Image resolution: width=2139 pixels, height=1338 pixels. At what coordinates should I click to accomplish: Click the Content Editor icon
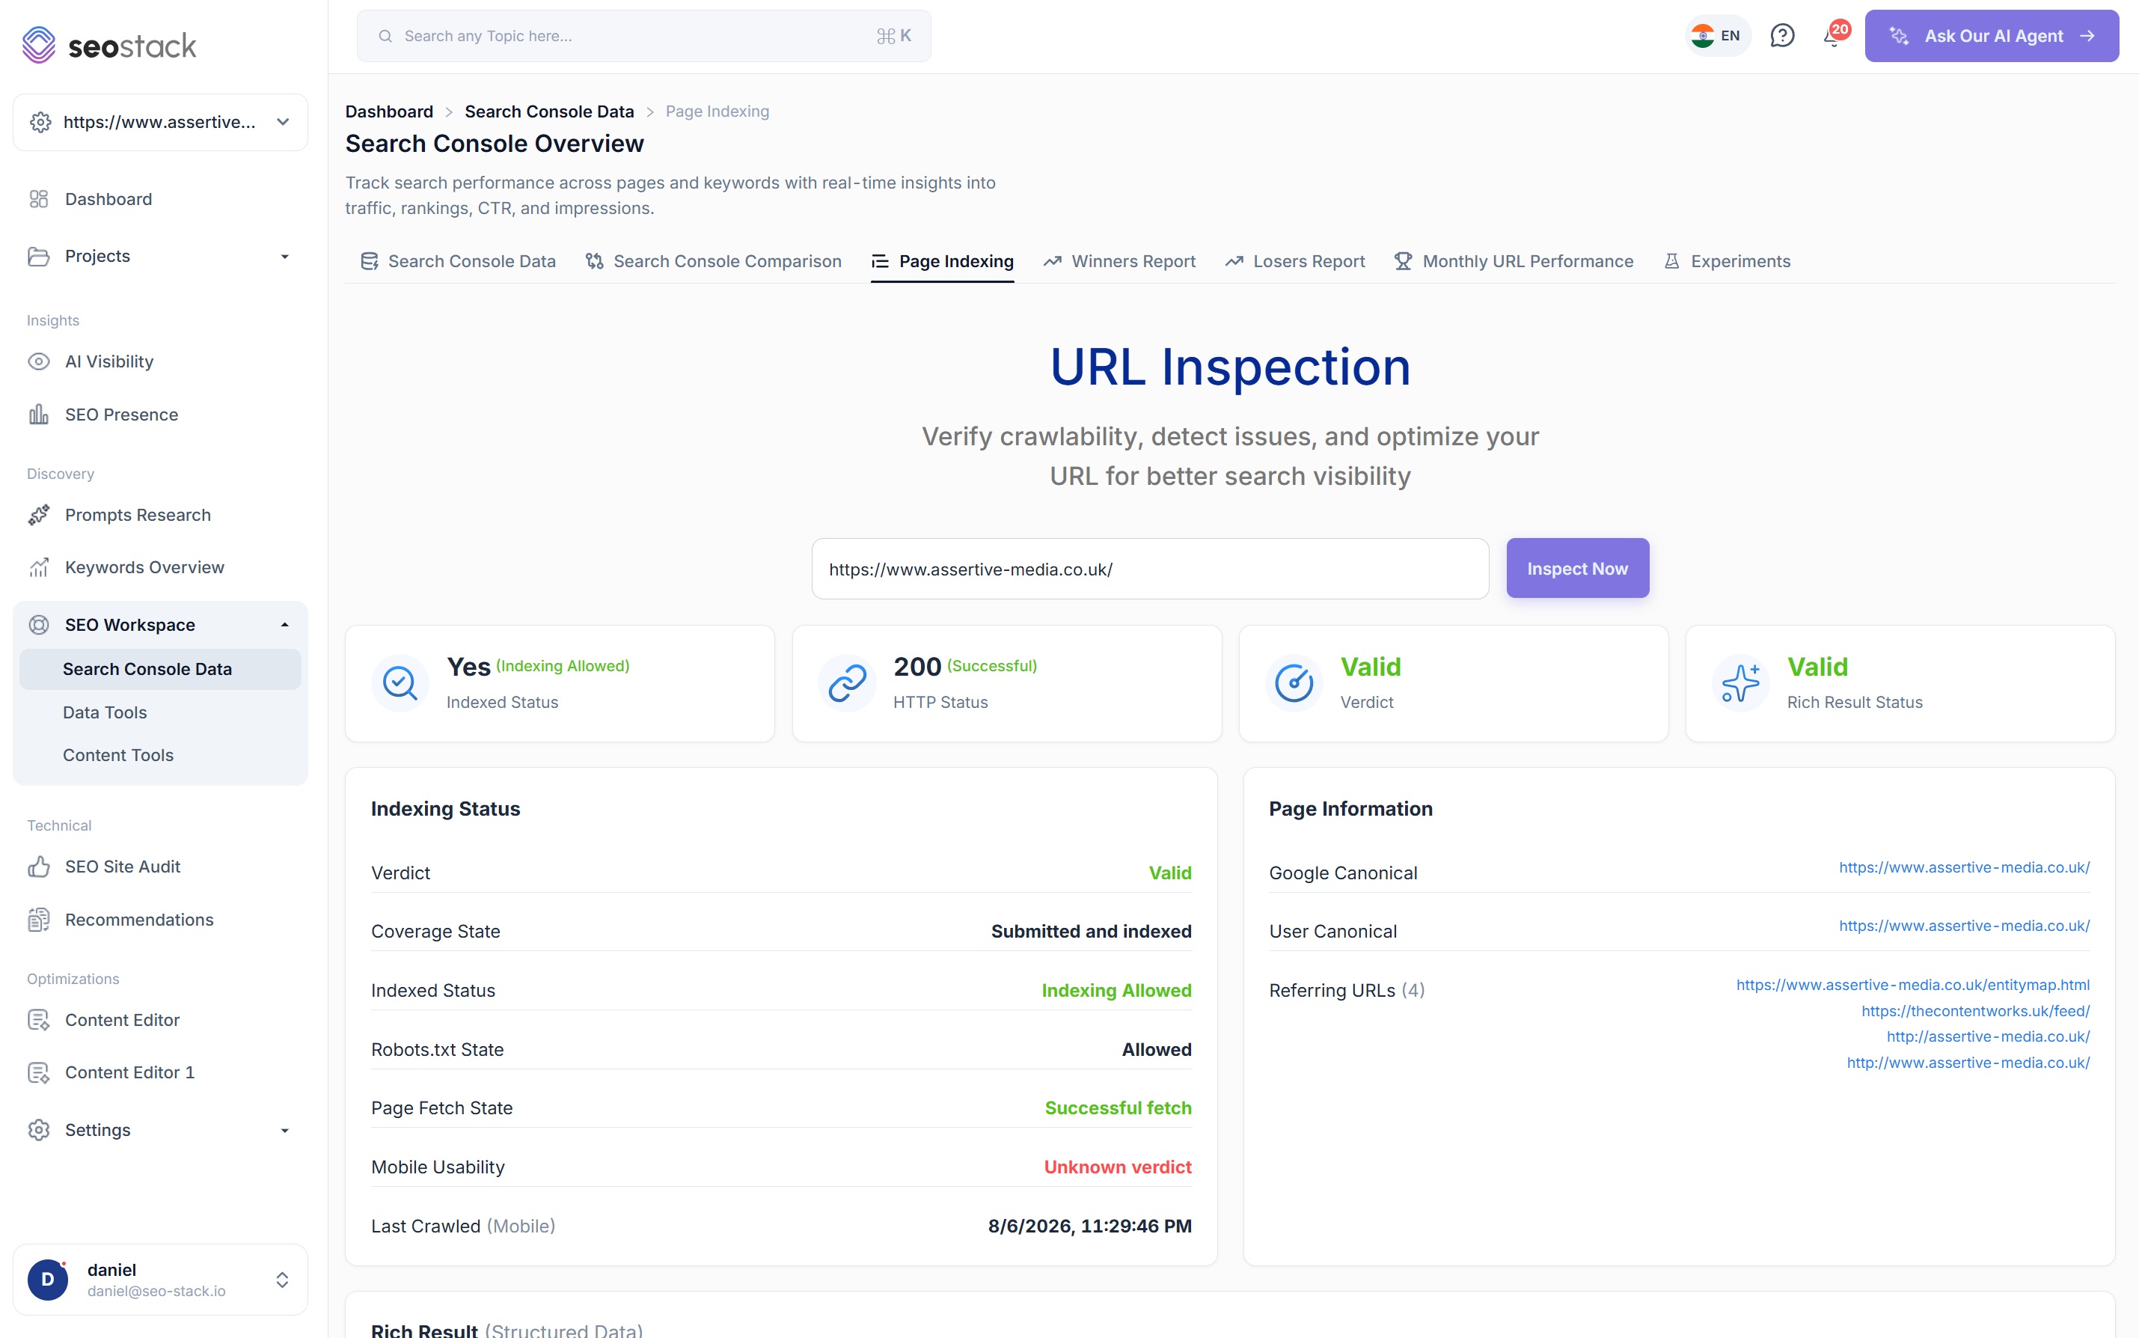coord(39,1019)
